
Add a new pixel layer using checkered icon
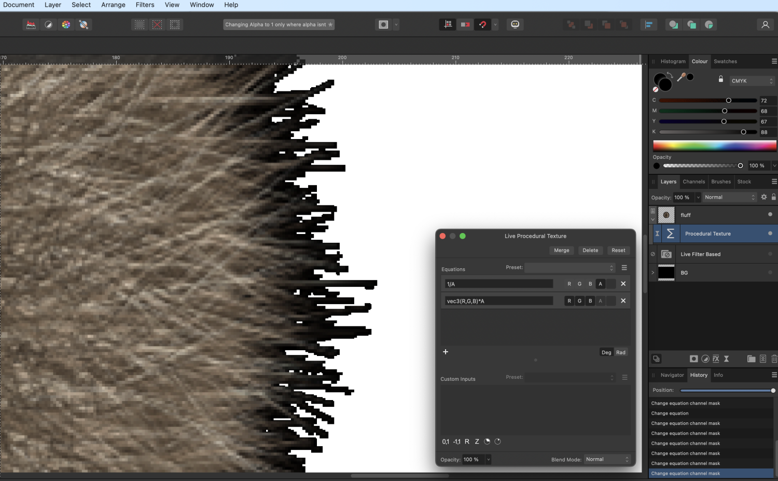762,359
